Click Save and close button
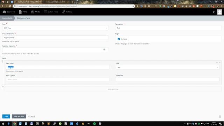Screen dimensions: 224x126 (x=19, y=117)
